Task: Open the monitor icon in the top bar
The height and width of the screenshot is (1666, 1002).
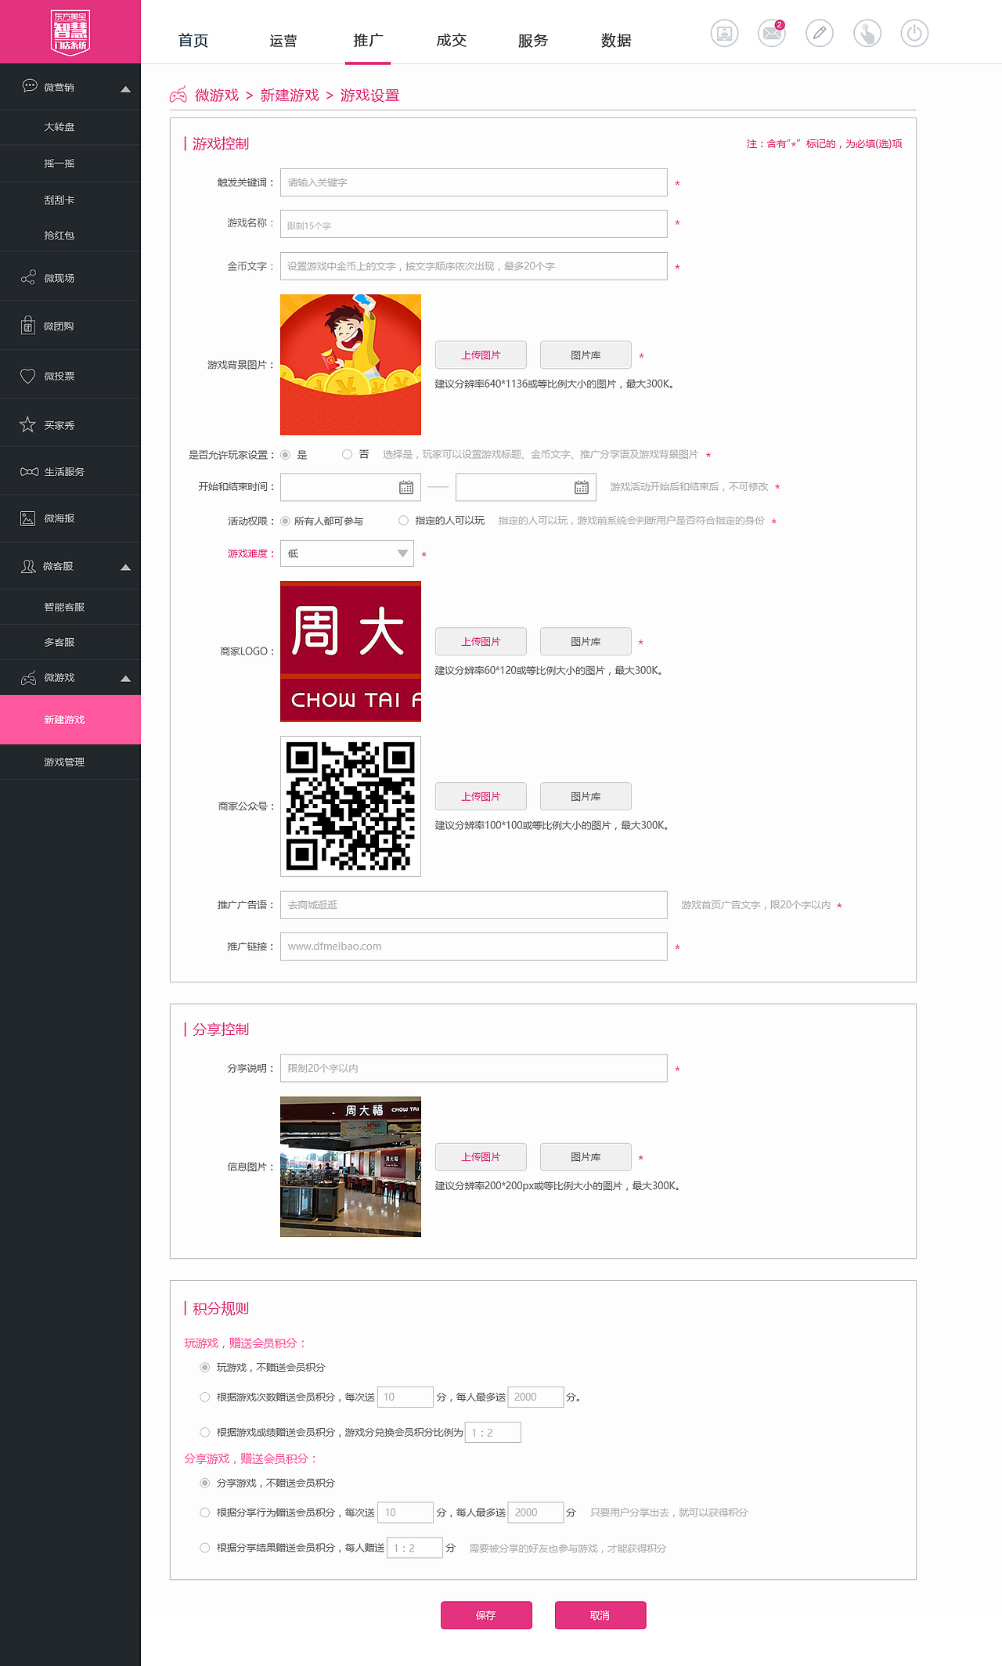Action: point(724,33)
